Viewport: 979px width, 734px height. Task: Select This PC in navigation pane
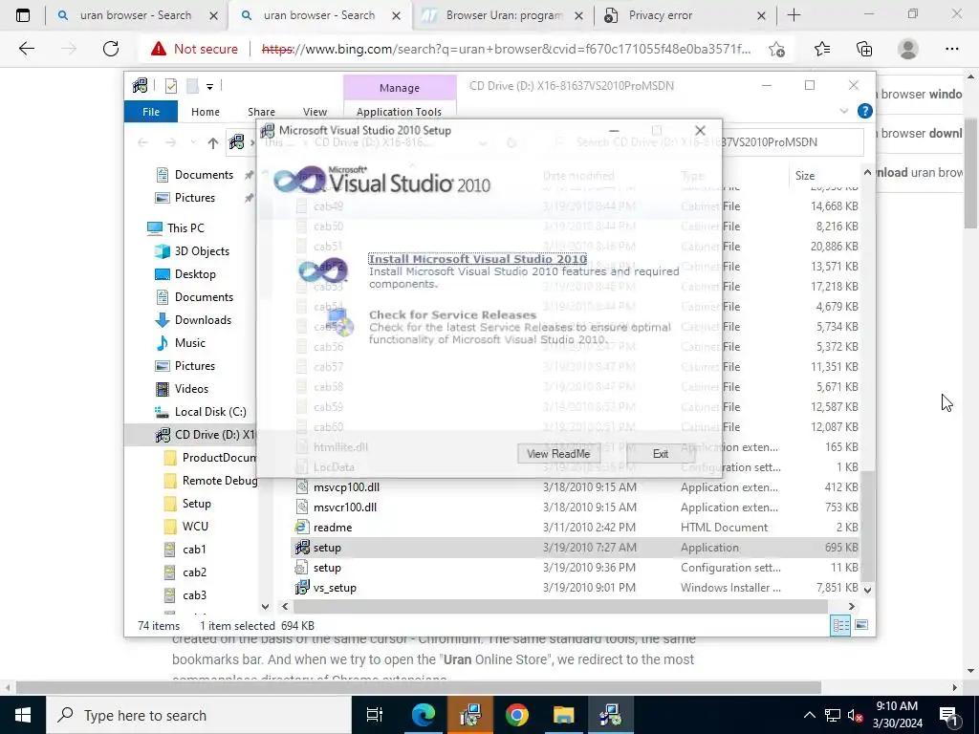(x=185, y=228)
